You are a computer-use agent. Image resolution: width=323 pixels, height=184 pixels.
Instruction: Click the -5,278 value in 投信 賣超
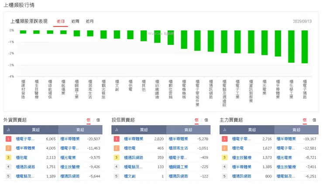pyautogui.click(x=203, y=139)
